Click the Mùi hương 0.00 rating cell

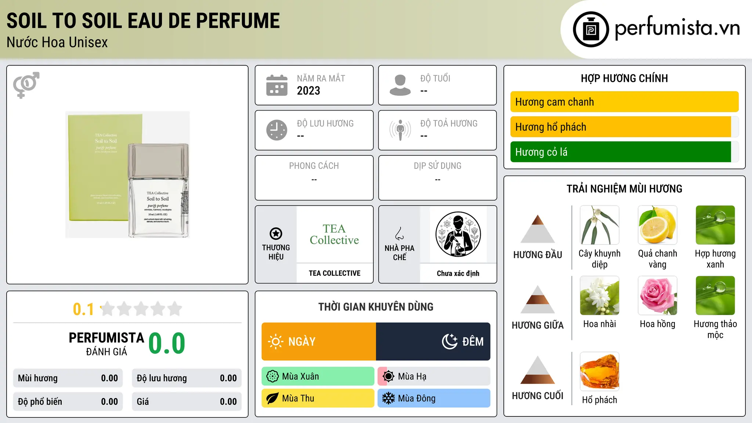tap(68, 378)
